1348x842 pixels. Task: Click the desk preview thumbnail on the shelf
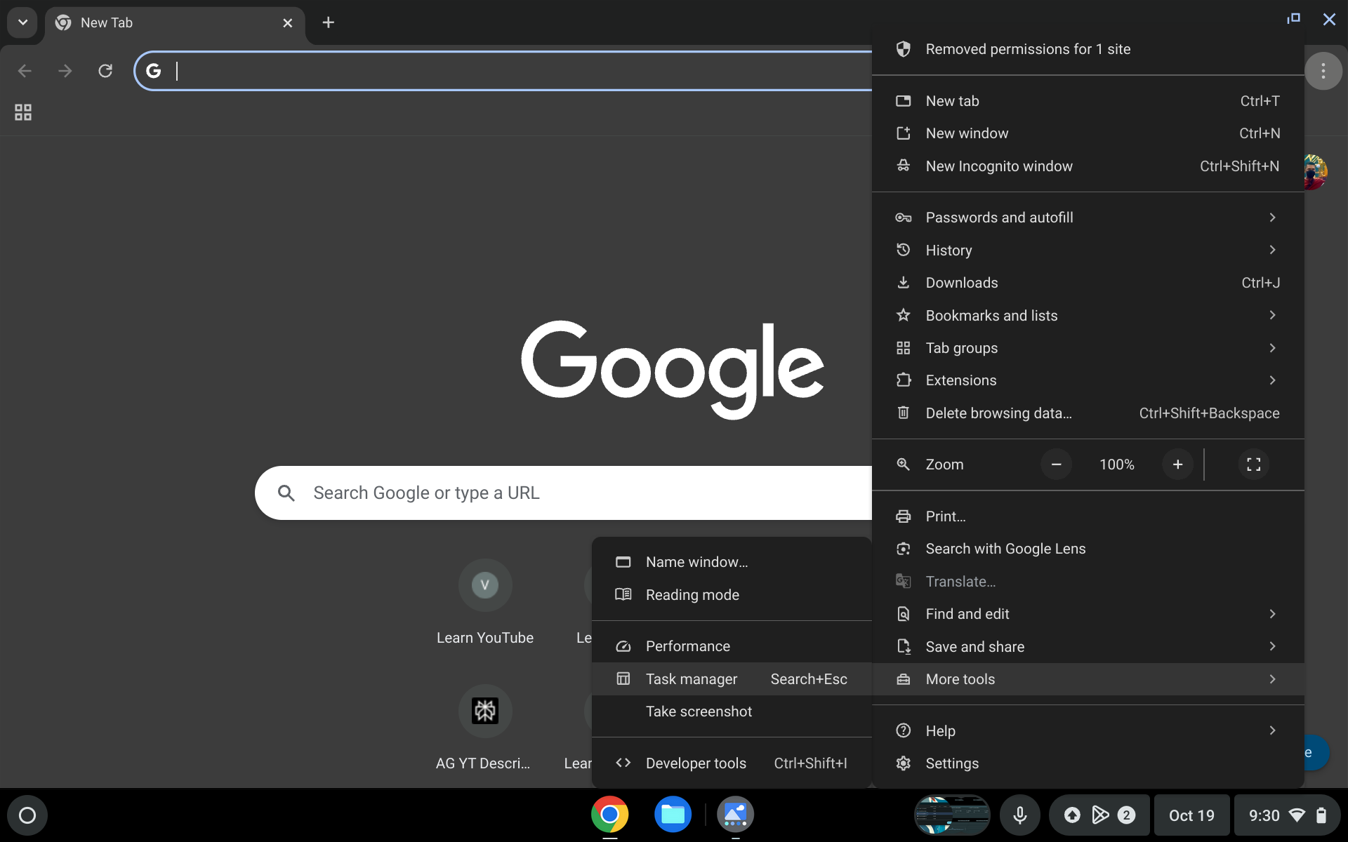click(952, 815)
